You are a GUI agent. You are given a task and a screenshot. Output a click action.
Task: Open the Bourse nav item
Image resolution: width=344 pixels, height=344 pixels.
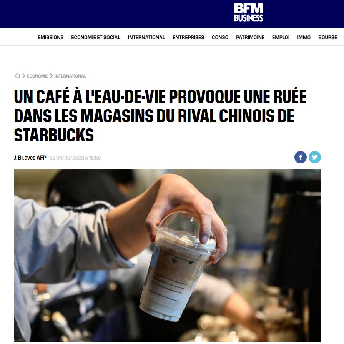click(327, 38)
